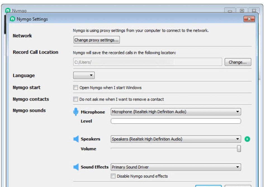Open the Sound Effects Primary Sound Driver dropdown
Image resolution: width=265 pixels, height=187 pixels.
pos(176,167)
